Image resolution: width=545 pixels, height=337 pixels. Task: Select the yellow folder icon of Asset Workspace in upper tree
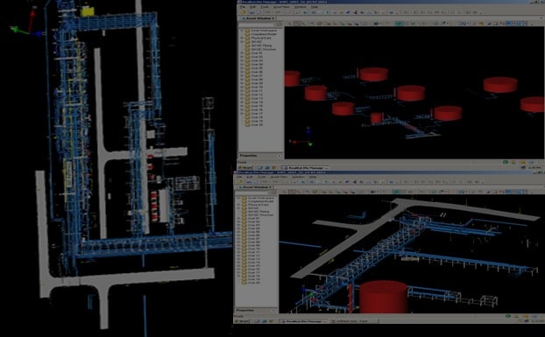(247, 31)
